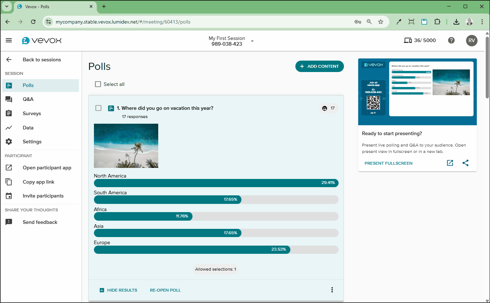This screenshot has height=303, width=490.
Task: Open present view in new tab icon
Action: click(x=450, y=163)
